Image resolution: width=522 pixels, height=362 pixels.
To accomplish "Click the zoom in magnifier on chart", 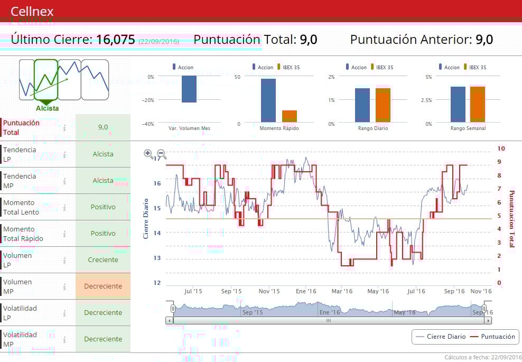I will coord(148,154).
